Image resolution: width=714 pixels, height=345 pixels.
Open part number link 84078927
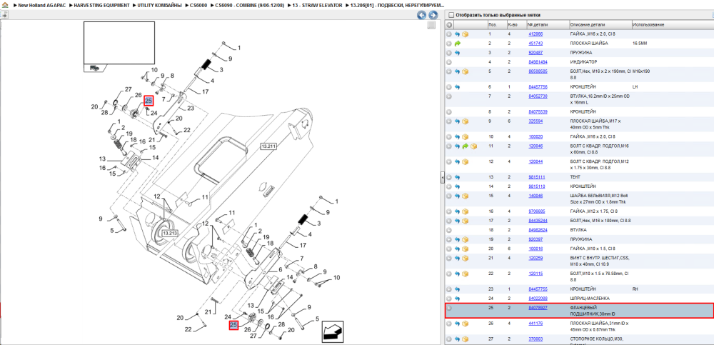(x=538, y=308)
